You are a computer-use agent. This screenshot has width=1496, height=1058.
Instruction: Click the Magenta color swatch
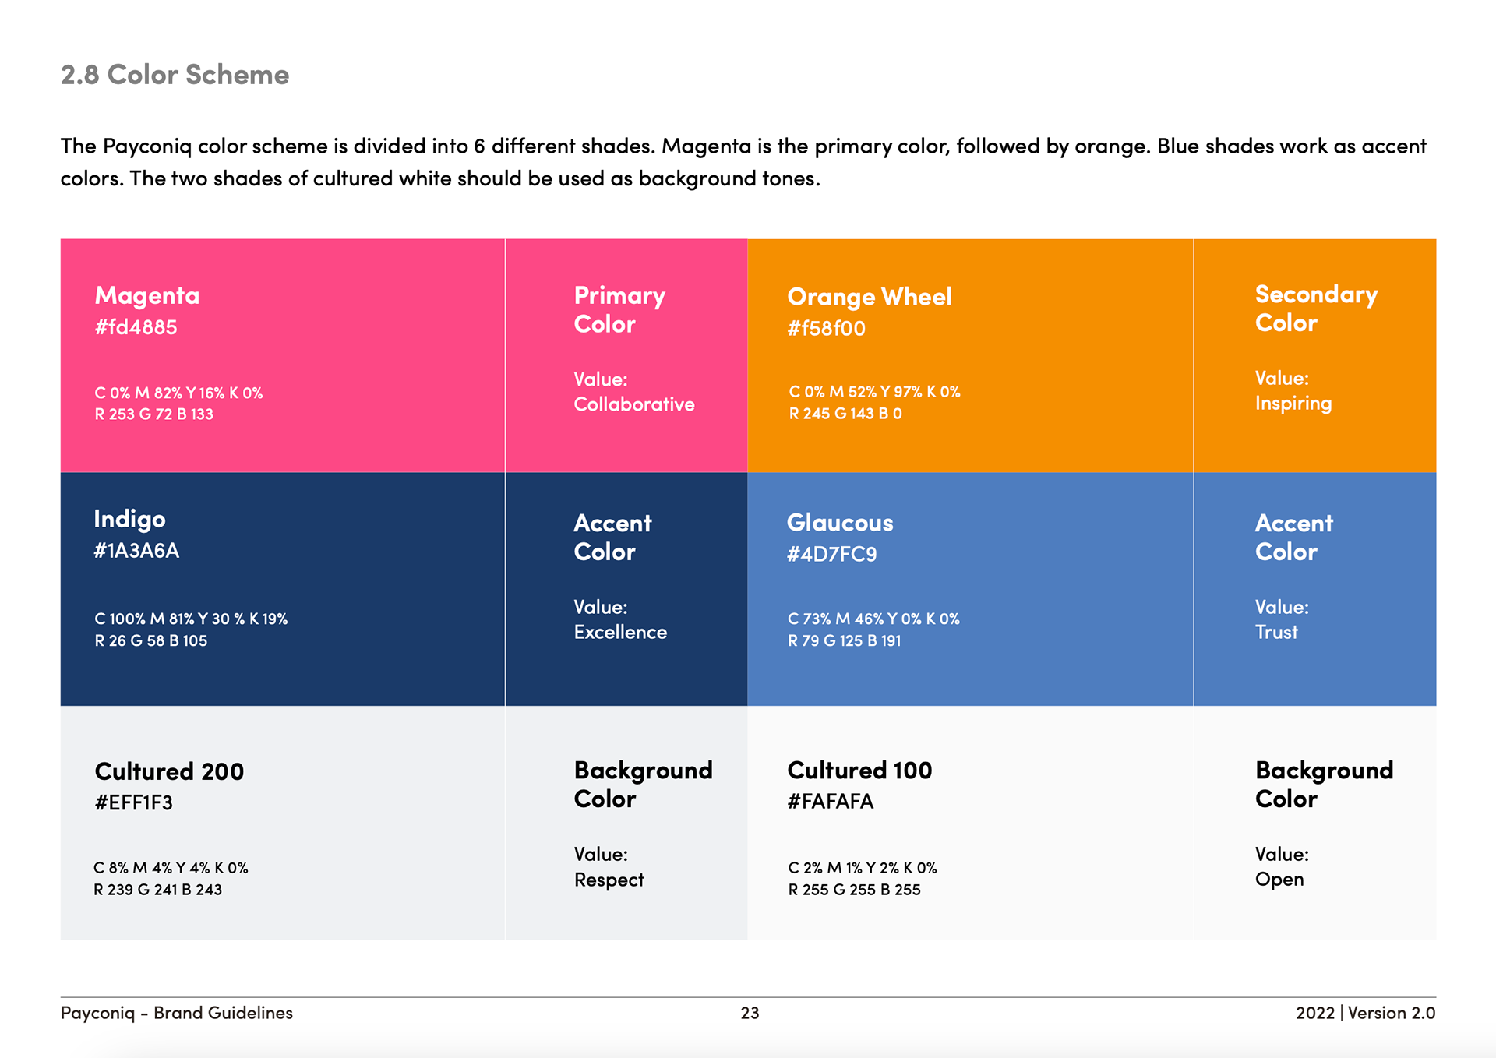coord(283,355)
